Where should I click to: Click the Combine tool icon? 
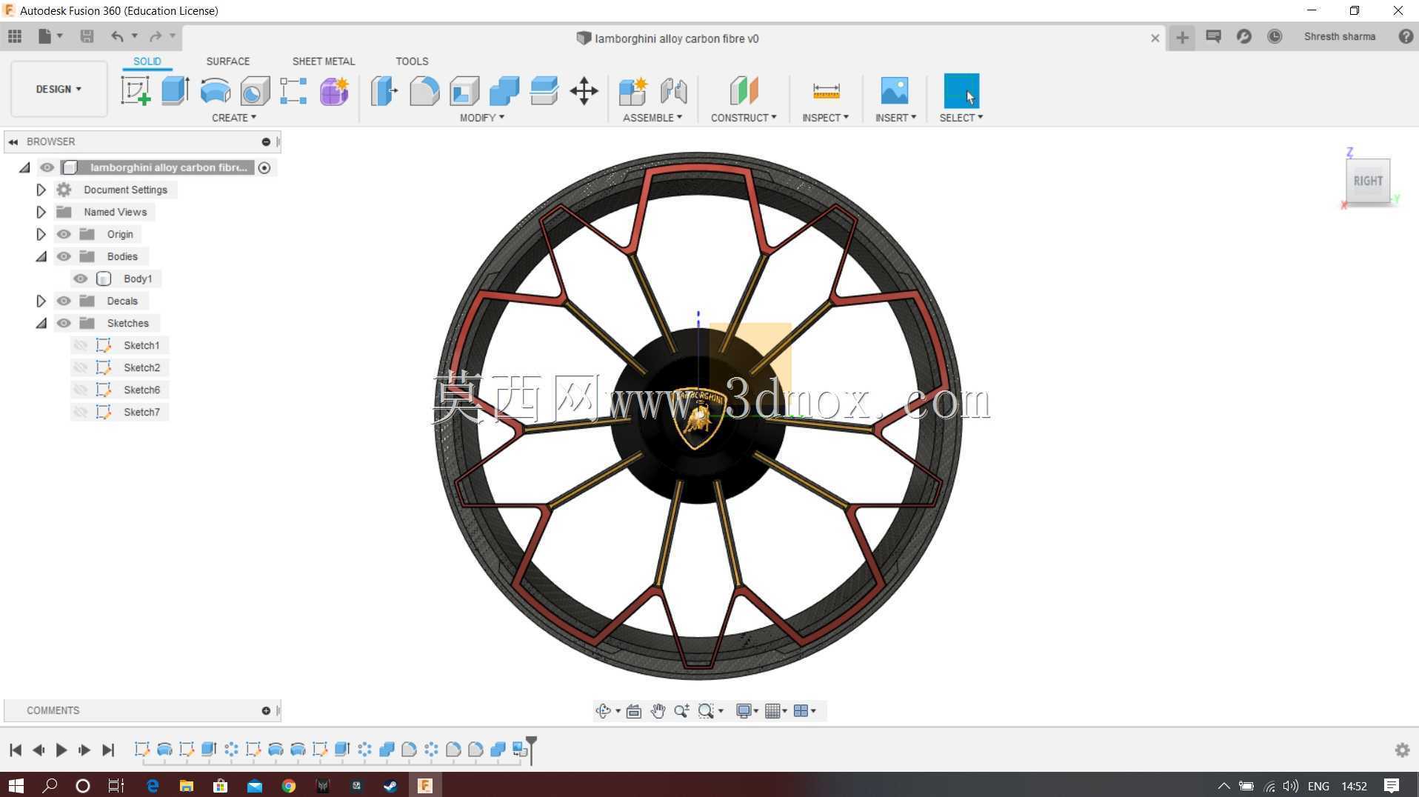point(504,91)
